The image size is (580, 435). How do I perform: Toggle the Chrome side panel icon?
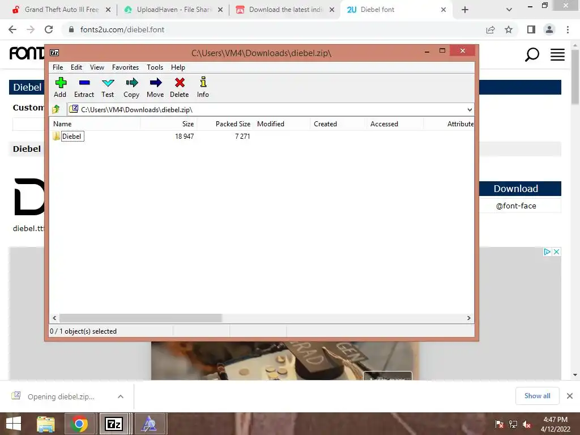531,29
